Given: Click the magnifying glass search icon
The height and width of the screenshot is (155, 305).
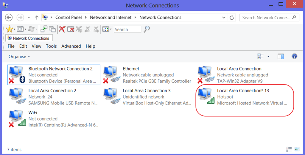Looking at the screenshot, I should point(147,29).
